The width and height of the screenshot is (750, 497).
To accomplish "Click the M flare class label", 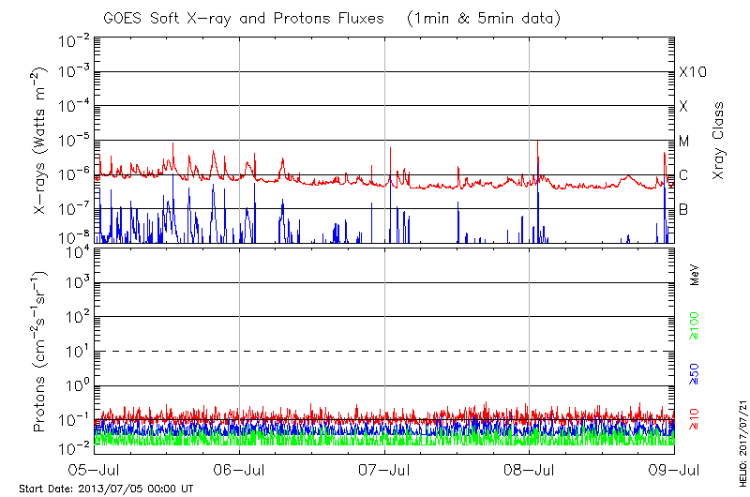I will [684, 142].
